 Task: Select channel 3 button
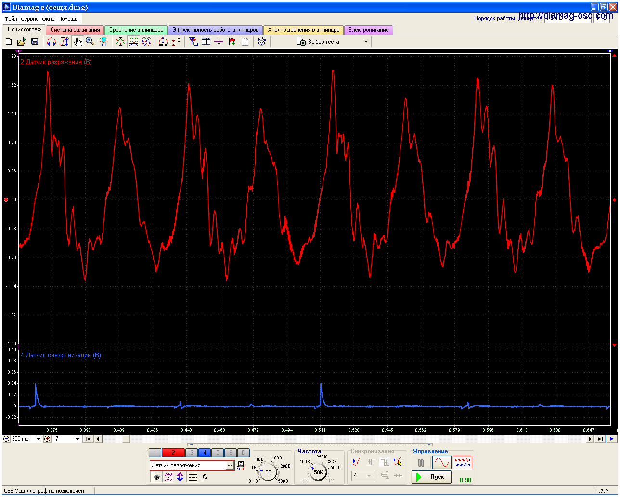pos(192,453)
